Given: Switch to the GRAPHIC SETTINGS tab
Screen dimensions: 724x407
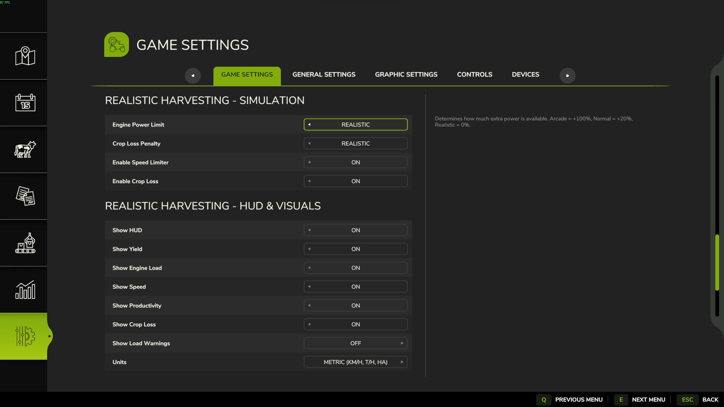Looking at the screenshot, I should point(406,74).
